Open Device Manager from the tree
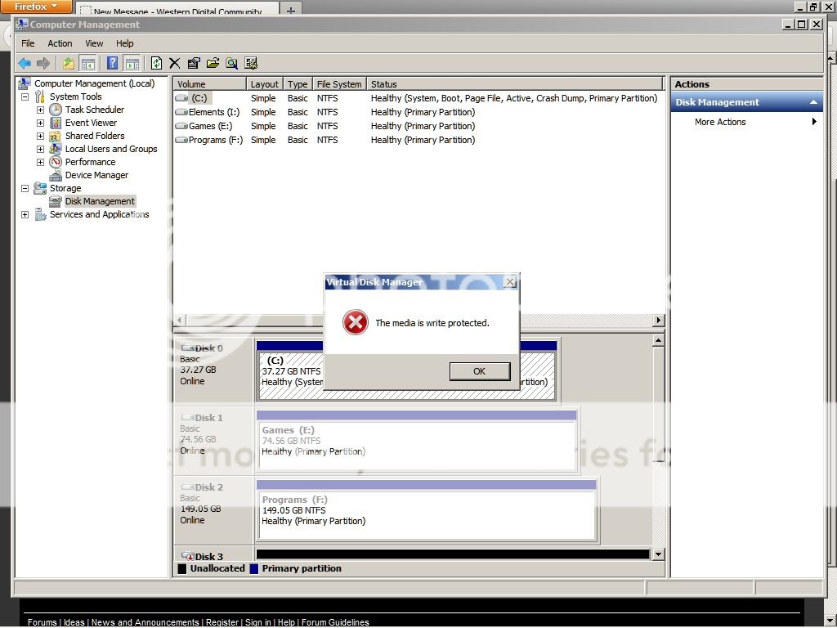 [96, 175]
